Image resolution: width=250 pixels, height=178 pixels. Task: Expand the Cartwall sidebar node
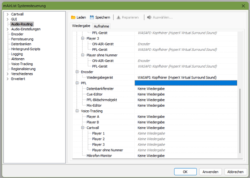[8, 14]
